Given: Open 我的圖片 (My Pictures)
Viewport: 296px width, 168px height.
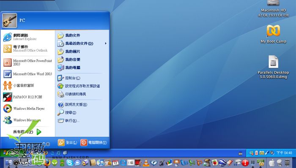Looking at the screenshot, I should (x=69, y=51).
